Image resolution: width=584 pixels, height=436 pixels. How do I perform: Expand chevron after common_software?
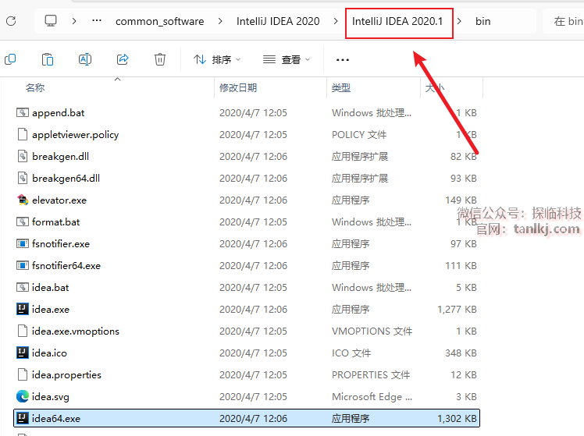[x=220, y=21]
